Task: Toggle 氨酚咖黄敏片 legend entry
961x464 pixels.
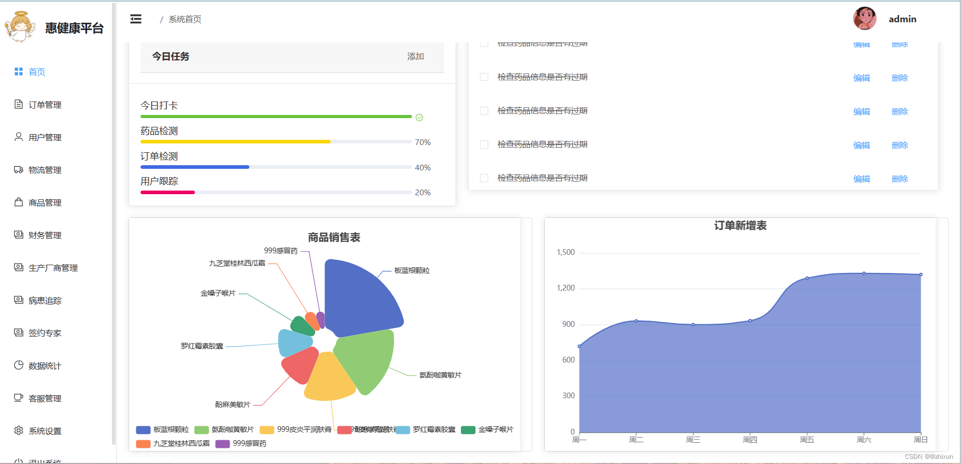Action: coord(224,430)
